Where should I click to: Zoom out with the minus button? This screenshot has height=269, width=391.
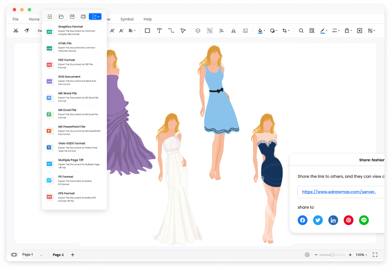pyautogui.click(x=316, y=255)
